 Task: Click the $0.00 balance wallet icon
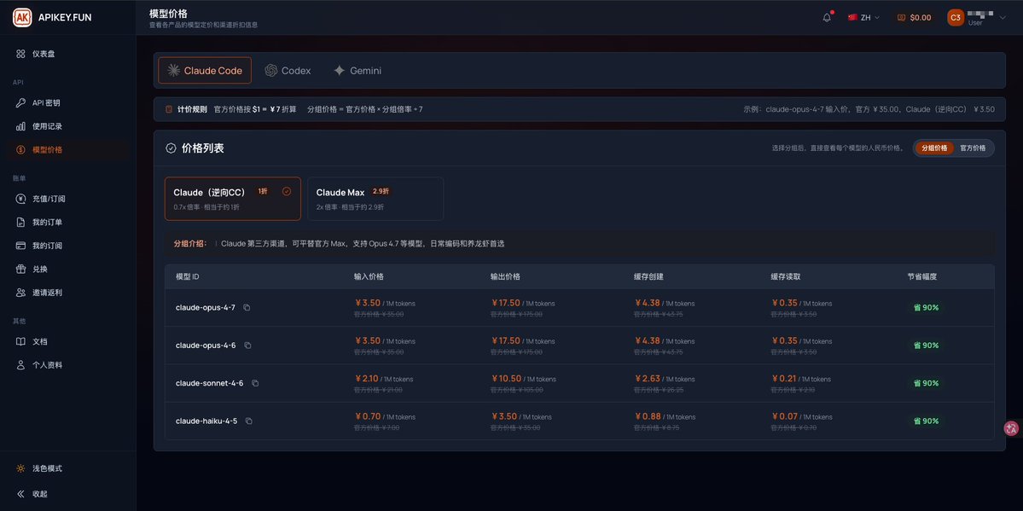(902, 18)
